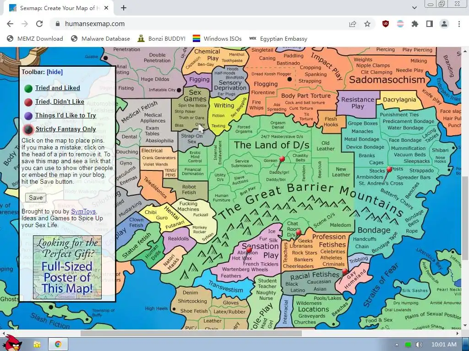Place a pin on Transvestism region

226,287
